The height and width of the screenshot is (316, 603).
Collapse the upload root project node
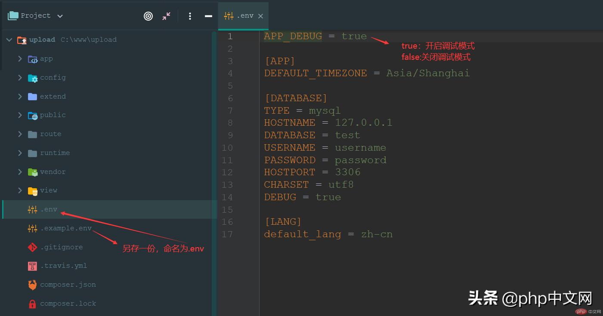(9, 40)
